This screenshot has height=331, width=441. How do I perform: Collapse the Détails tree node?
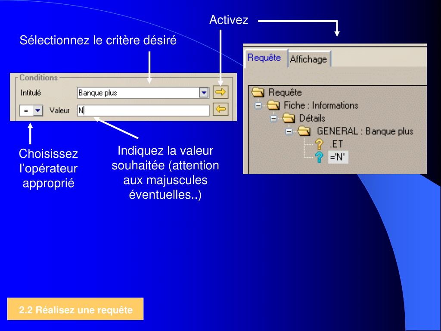(x=273, y=119)
